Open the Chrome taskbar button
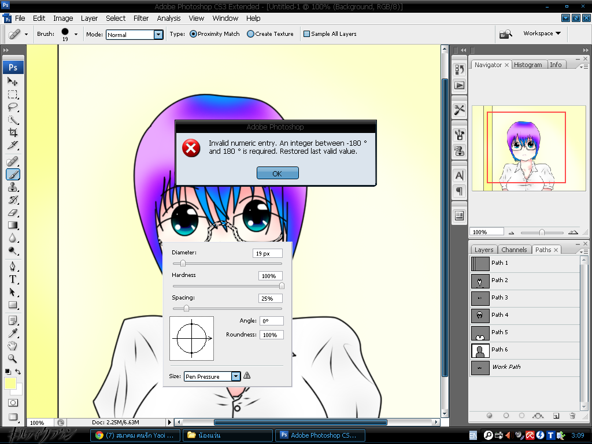592x444 pixels. tap(135, 435)
